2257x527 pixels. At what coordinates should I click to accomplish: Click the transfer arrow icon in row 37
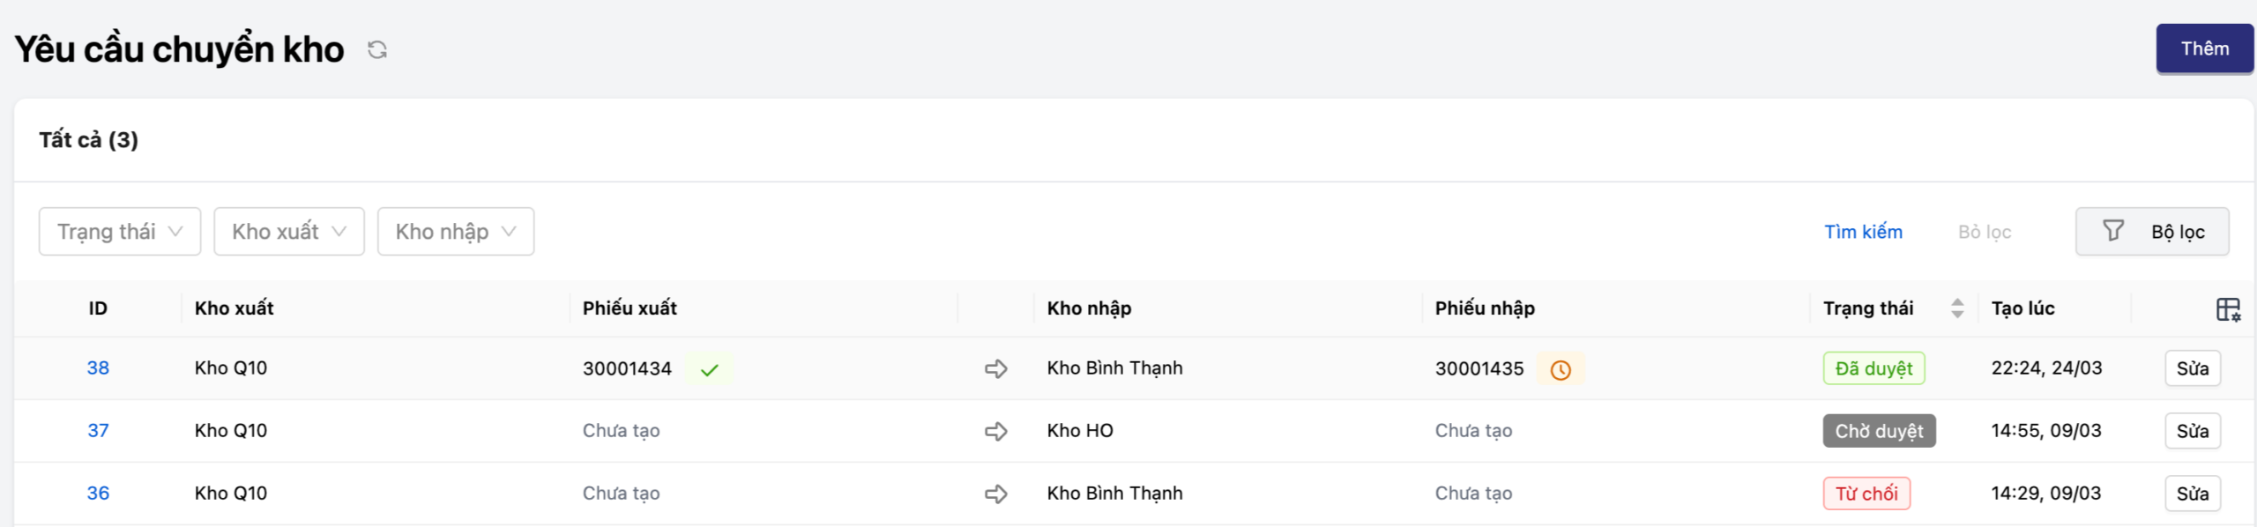click(996, 432)
